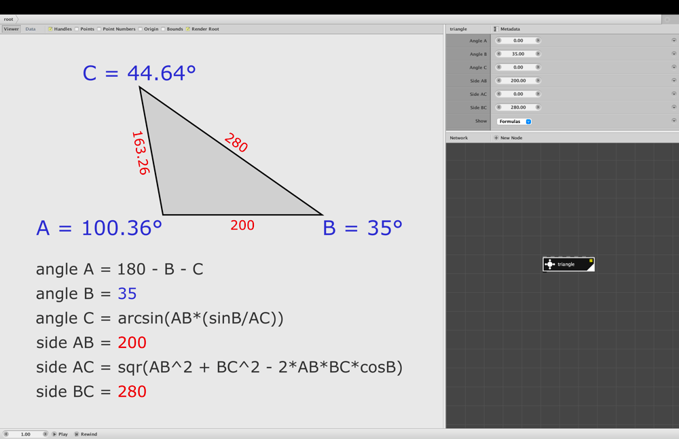The height and width of the screenshot is (439, 679).
Task: Increase the Angle C value with right arrow
Action: (538, 67)
